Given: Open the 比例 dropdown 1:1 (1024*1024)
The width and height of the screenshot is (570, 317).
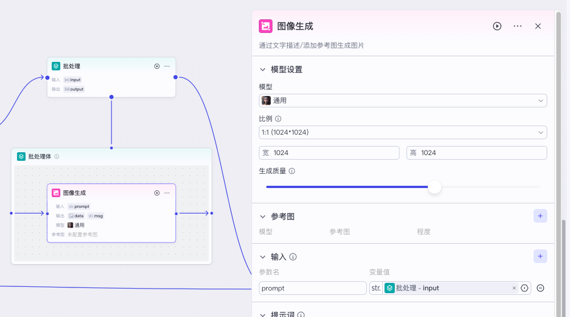Looking at the screenshot, I should coord(403,132).
